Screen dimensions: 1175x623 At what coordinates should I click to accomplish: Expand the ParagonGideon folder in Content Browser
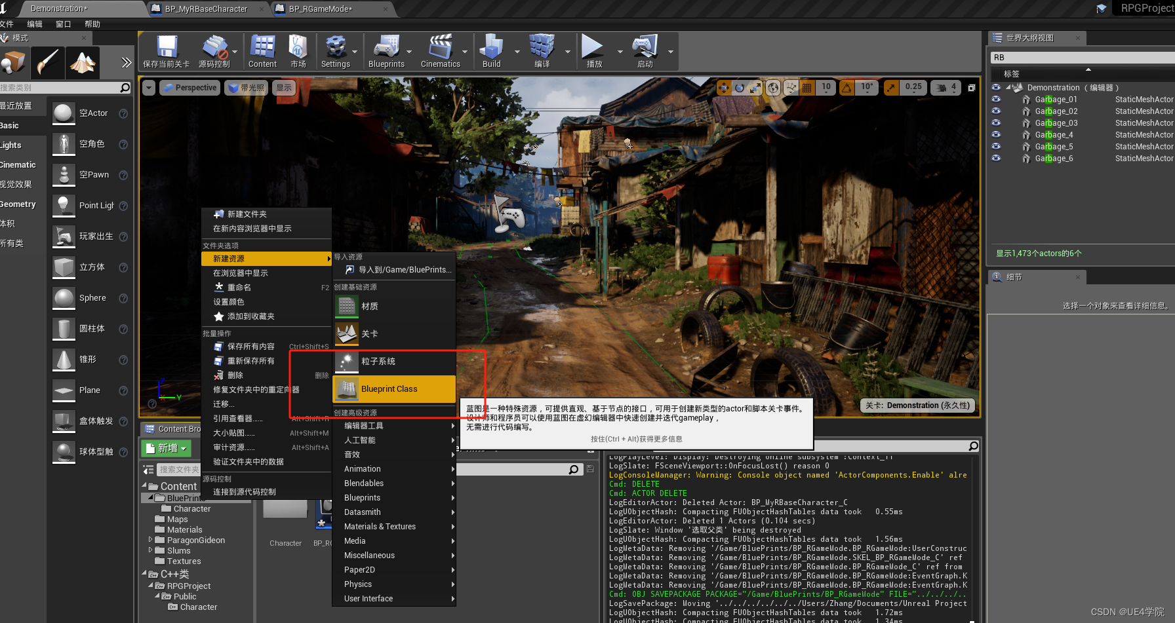149,540
